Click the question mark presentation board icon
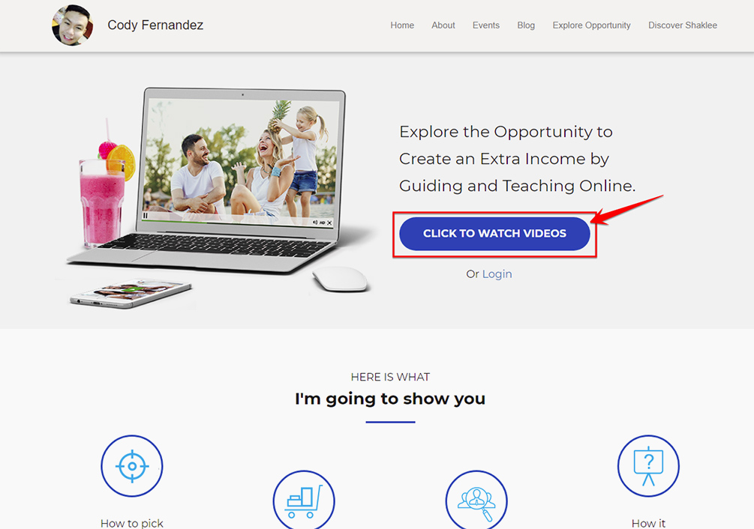 [x=648, y=466]
